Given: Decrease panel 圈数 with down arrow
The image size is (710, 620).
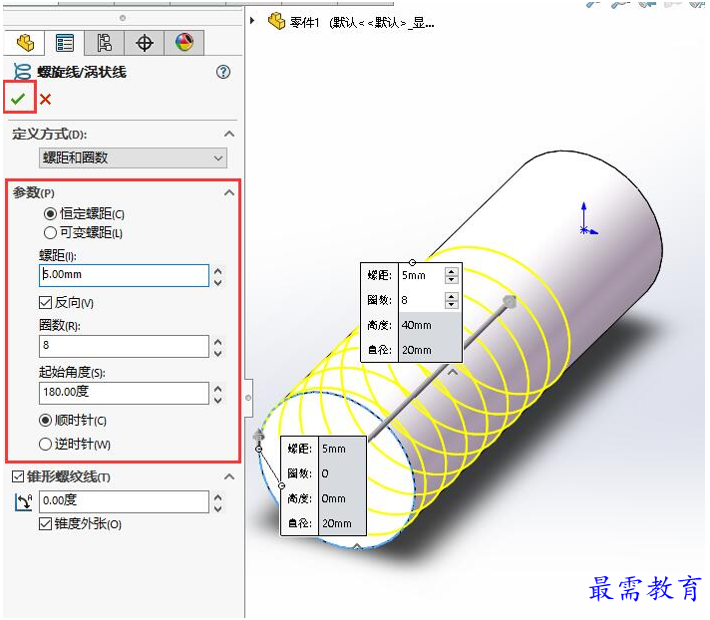Looking at the screenshot, I should pyautogui.click(x=218, y=353).
